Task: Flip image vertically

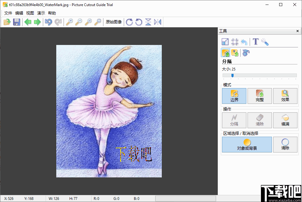Action: click(148, 22)
